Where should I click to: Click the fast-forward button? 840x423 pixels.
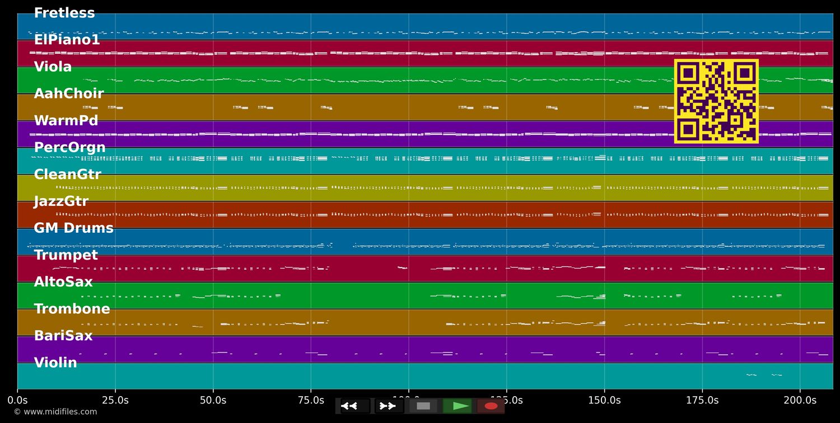(389, 406)
